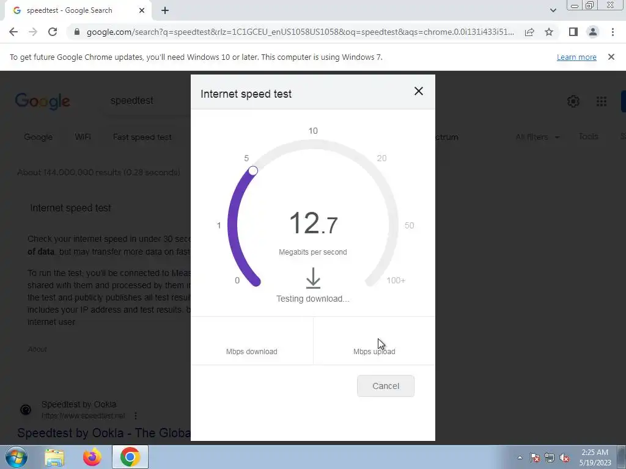
Task: Click the Megabits per second label
Action: coord(312,252)
